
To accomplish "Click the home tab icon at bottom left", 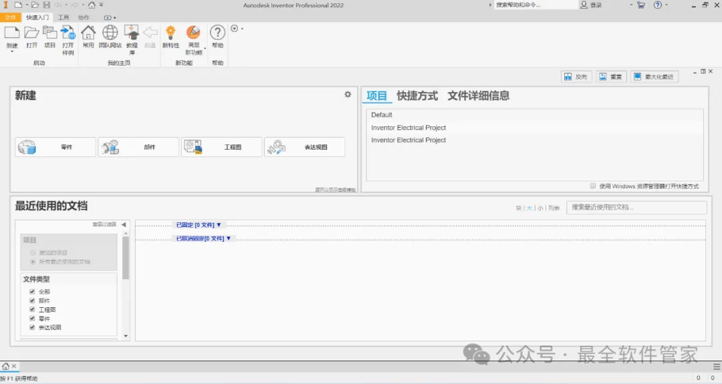I will point(5,367).
